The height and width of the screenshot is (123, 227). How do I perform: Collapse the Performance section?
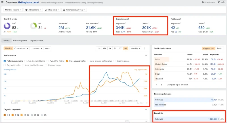point(146,55)
